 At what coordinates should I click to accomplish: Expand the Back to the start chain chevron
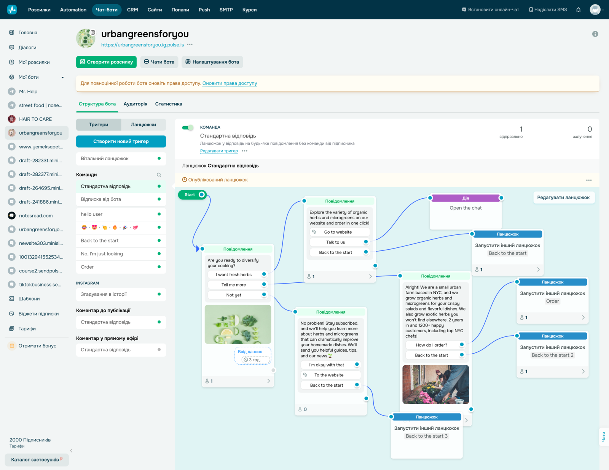click(x=538, y=269)
